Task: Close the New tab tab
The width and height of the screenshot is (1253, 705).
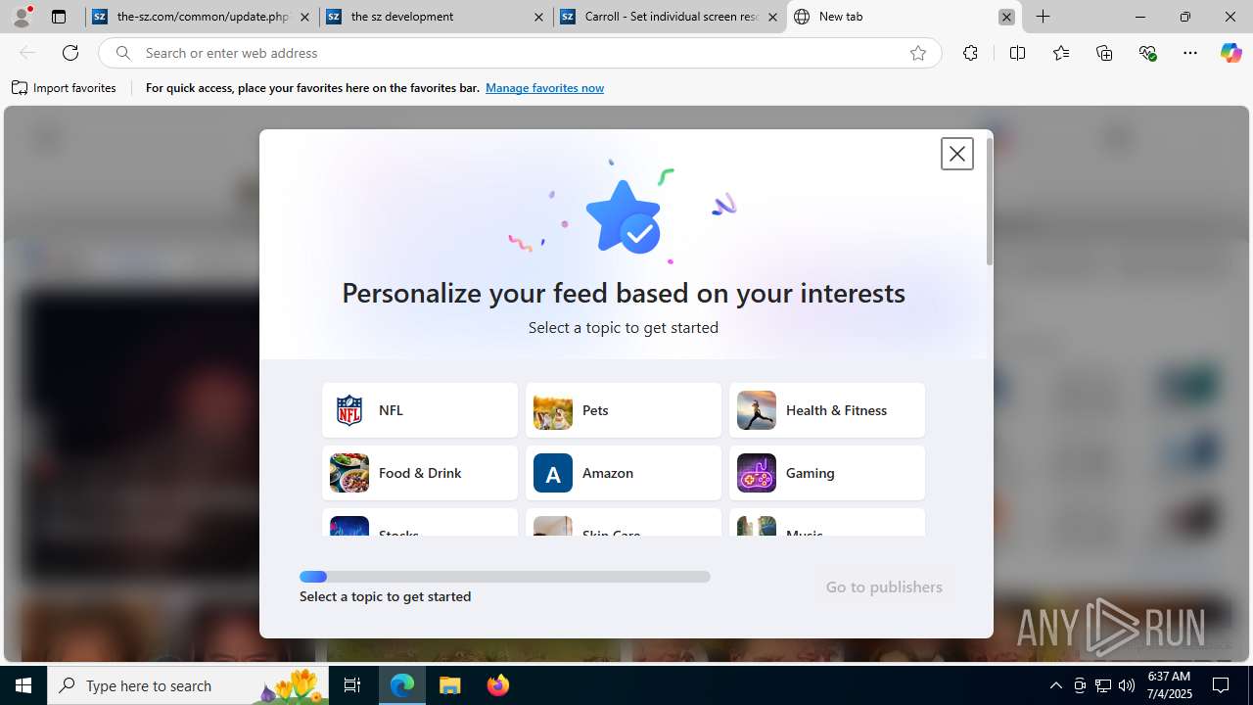Action: coord(1006,17)
